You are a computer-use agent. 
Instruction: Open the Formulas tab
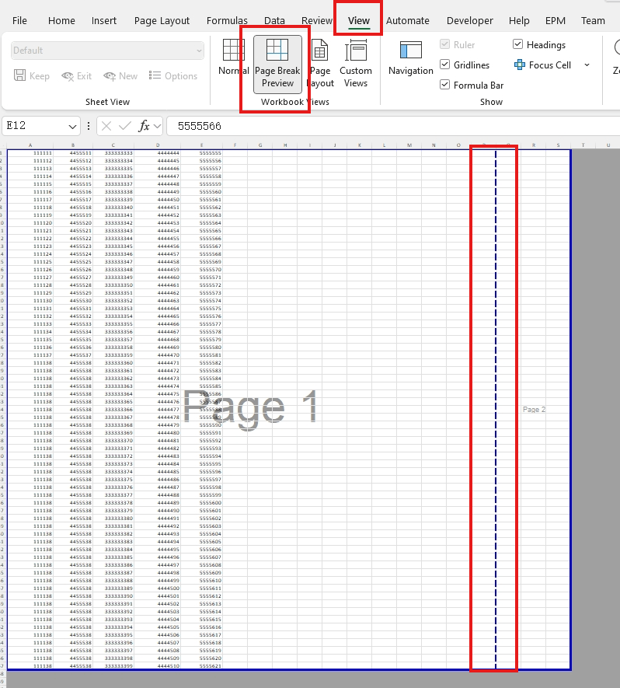pyautogui.click(x=227, y=21)
